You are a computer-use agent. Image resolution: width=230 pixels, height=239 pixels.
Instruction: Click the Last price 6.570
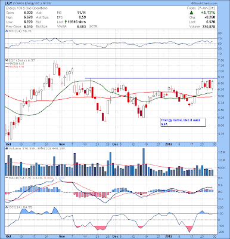(211, 22)
